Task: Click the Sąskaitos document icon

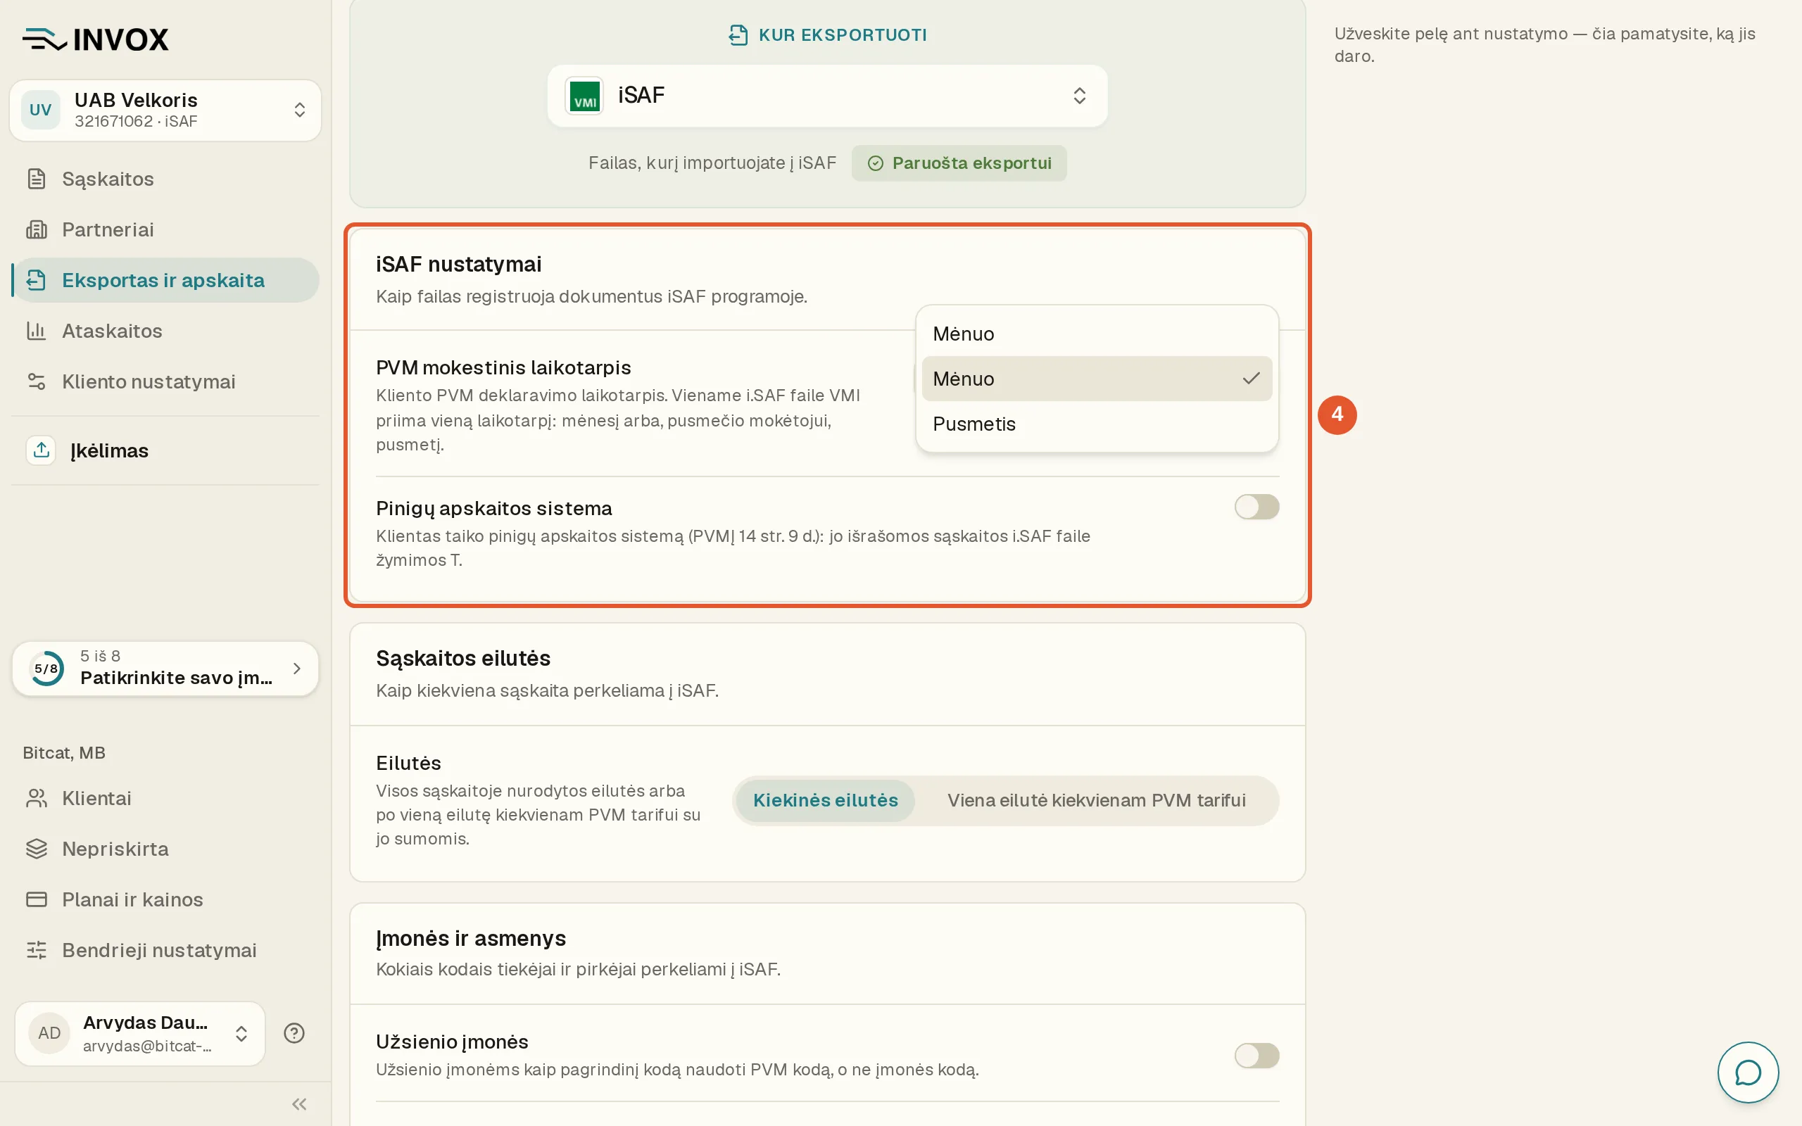Action: click(37, 179)
